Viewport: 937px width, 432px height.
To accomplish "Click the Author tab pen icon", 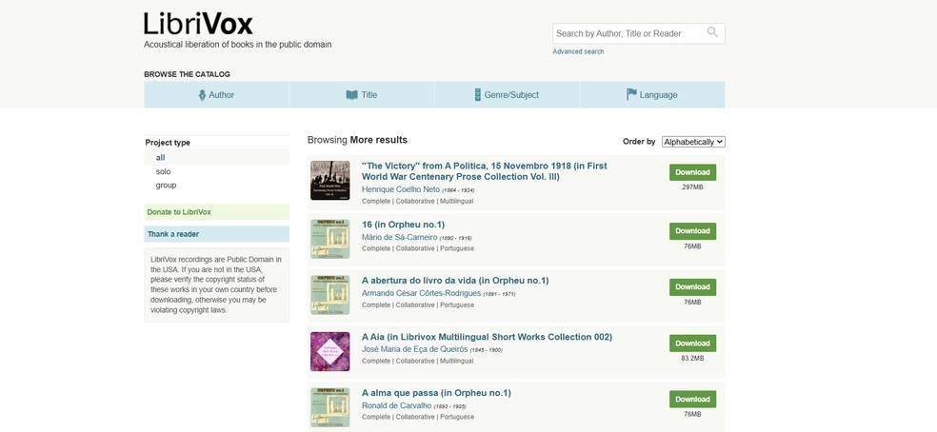I will (x=202, y=95).
